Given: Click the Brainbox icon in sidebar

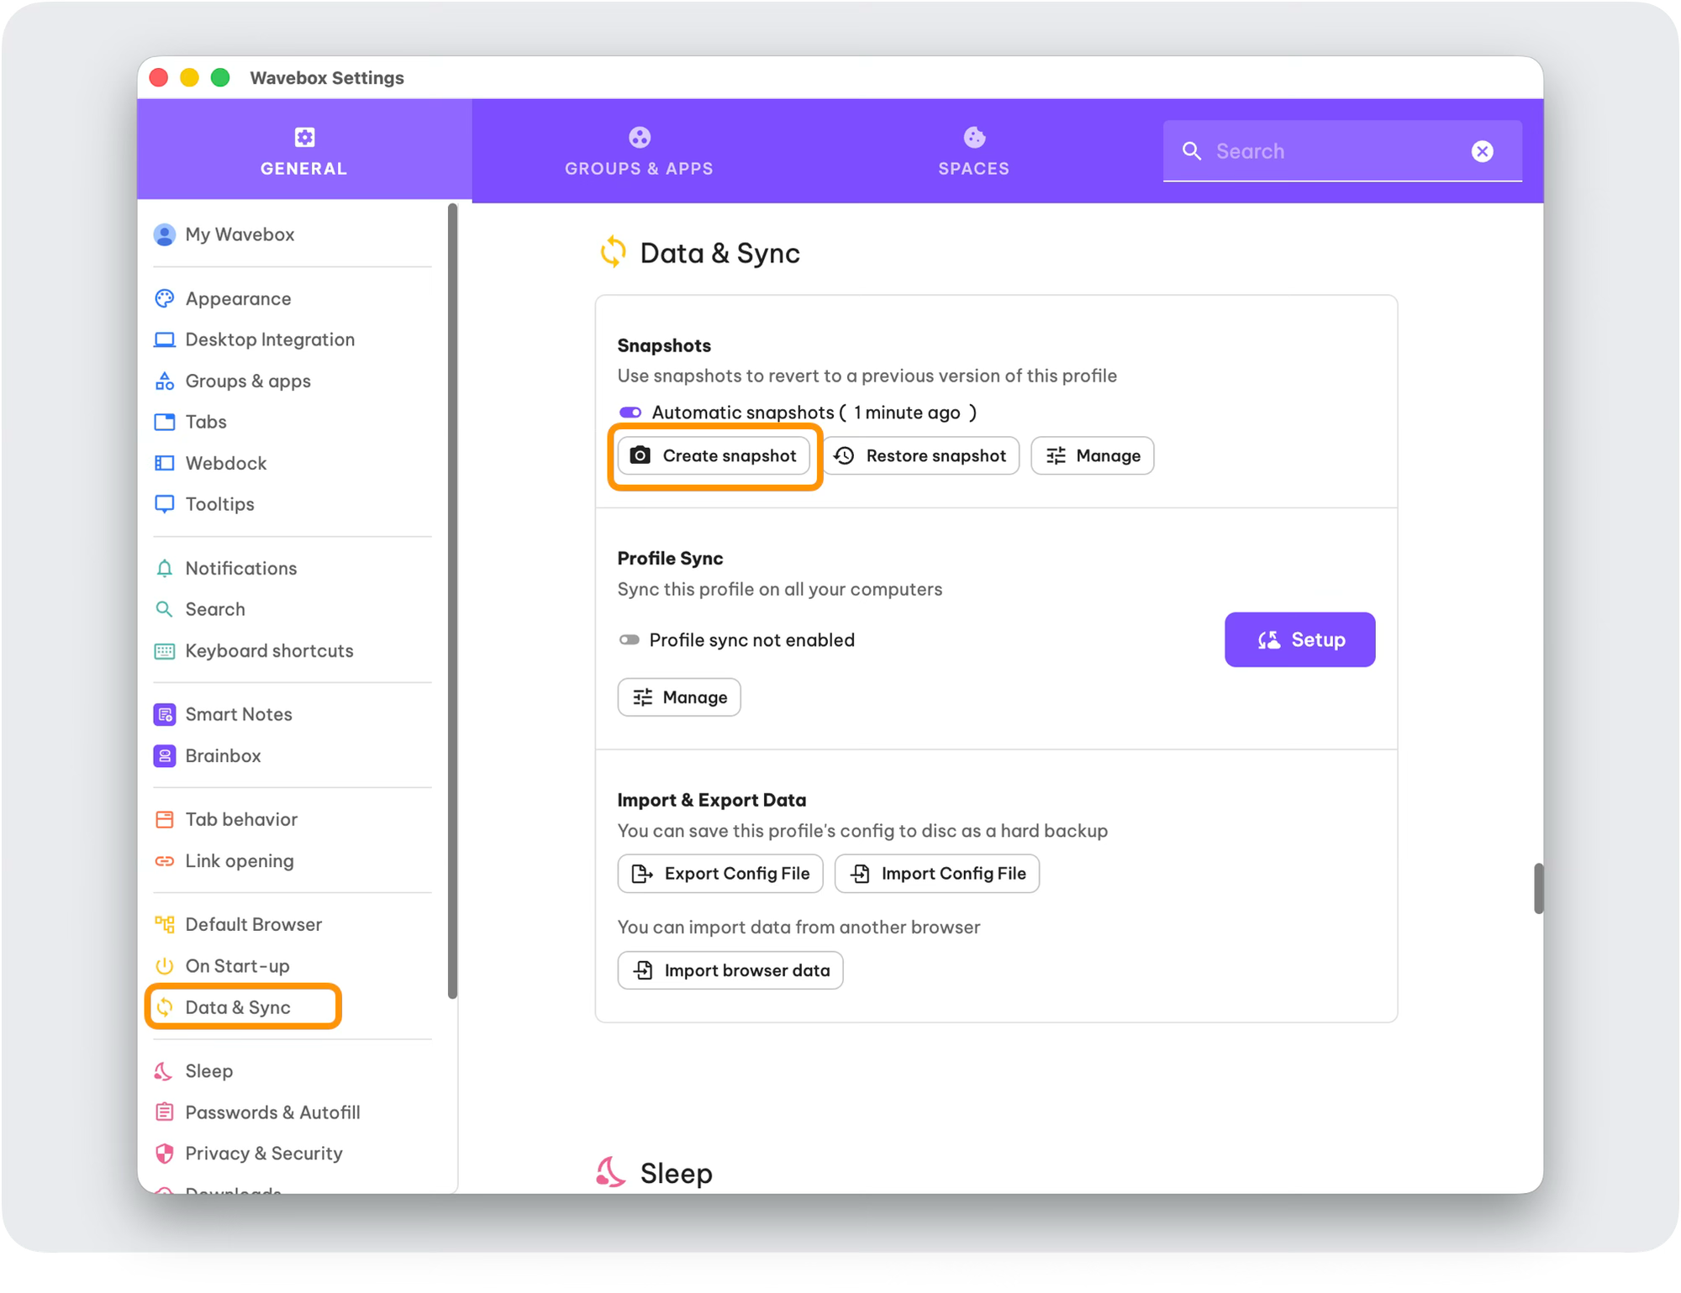Looking at the screenshot, I should click(165, 756).
